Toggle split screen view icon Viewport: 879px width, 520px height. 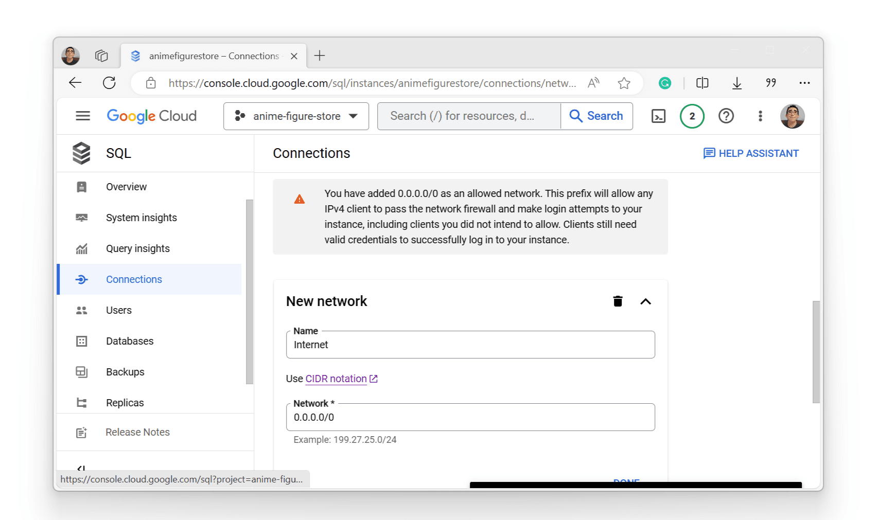pos(702,83)
